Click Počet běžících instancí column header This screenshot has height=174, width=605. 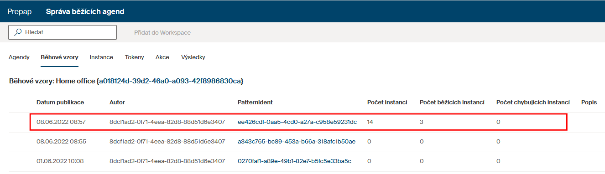[x=452, y=102]
